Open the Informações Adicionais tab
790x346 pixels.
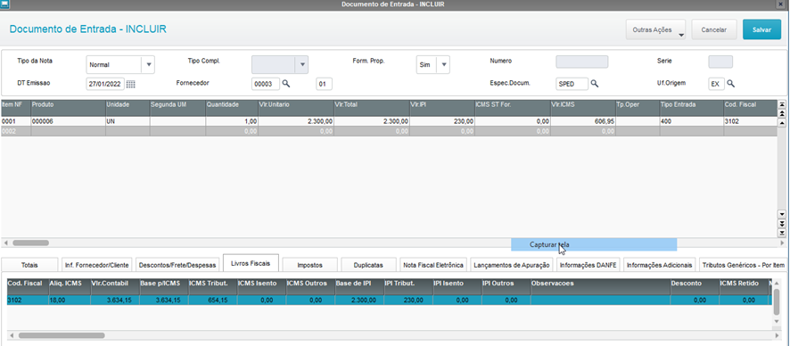coord(660,265)
